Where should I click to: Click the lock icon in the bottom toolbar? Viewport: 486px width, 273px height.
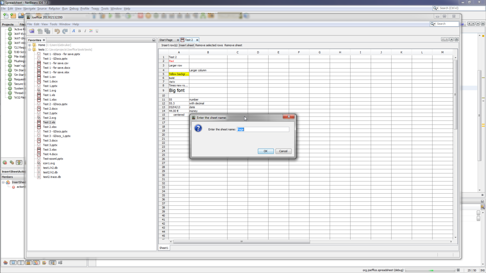(x=28, y=262)
